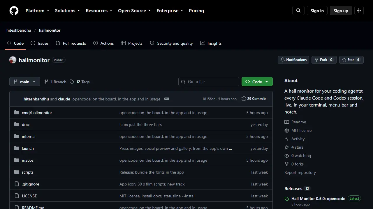Open the commit message ellipsis expander
The width and height of the screenshot is (373, 209).
click(x=167, y=99)
